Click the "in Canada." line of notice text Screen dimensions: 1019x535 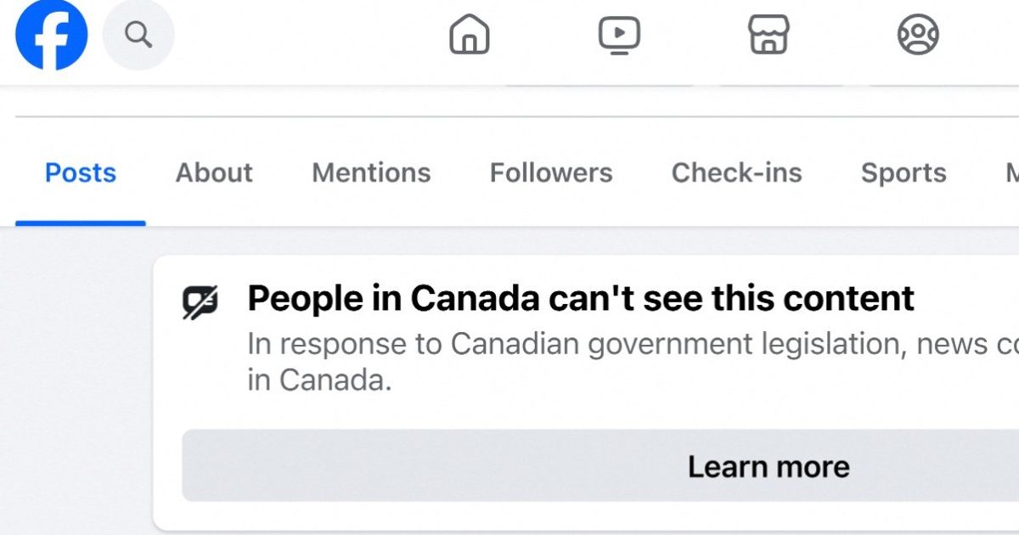[320, 380]
